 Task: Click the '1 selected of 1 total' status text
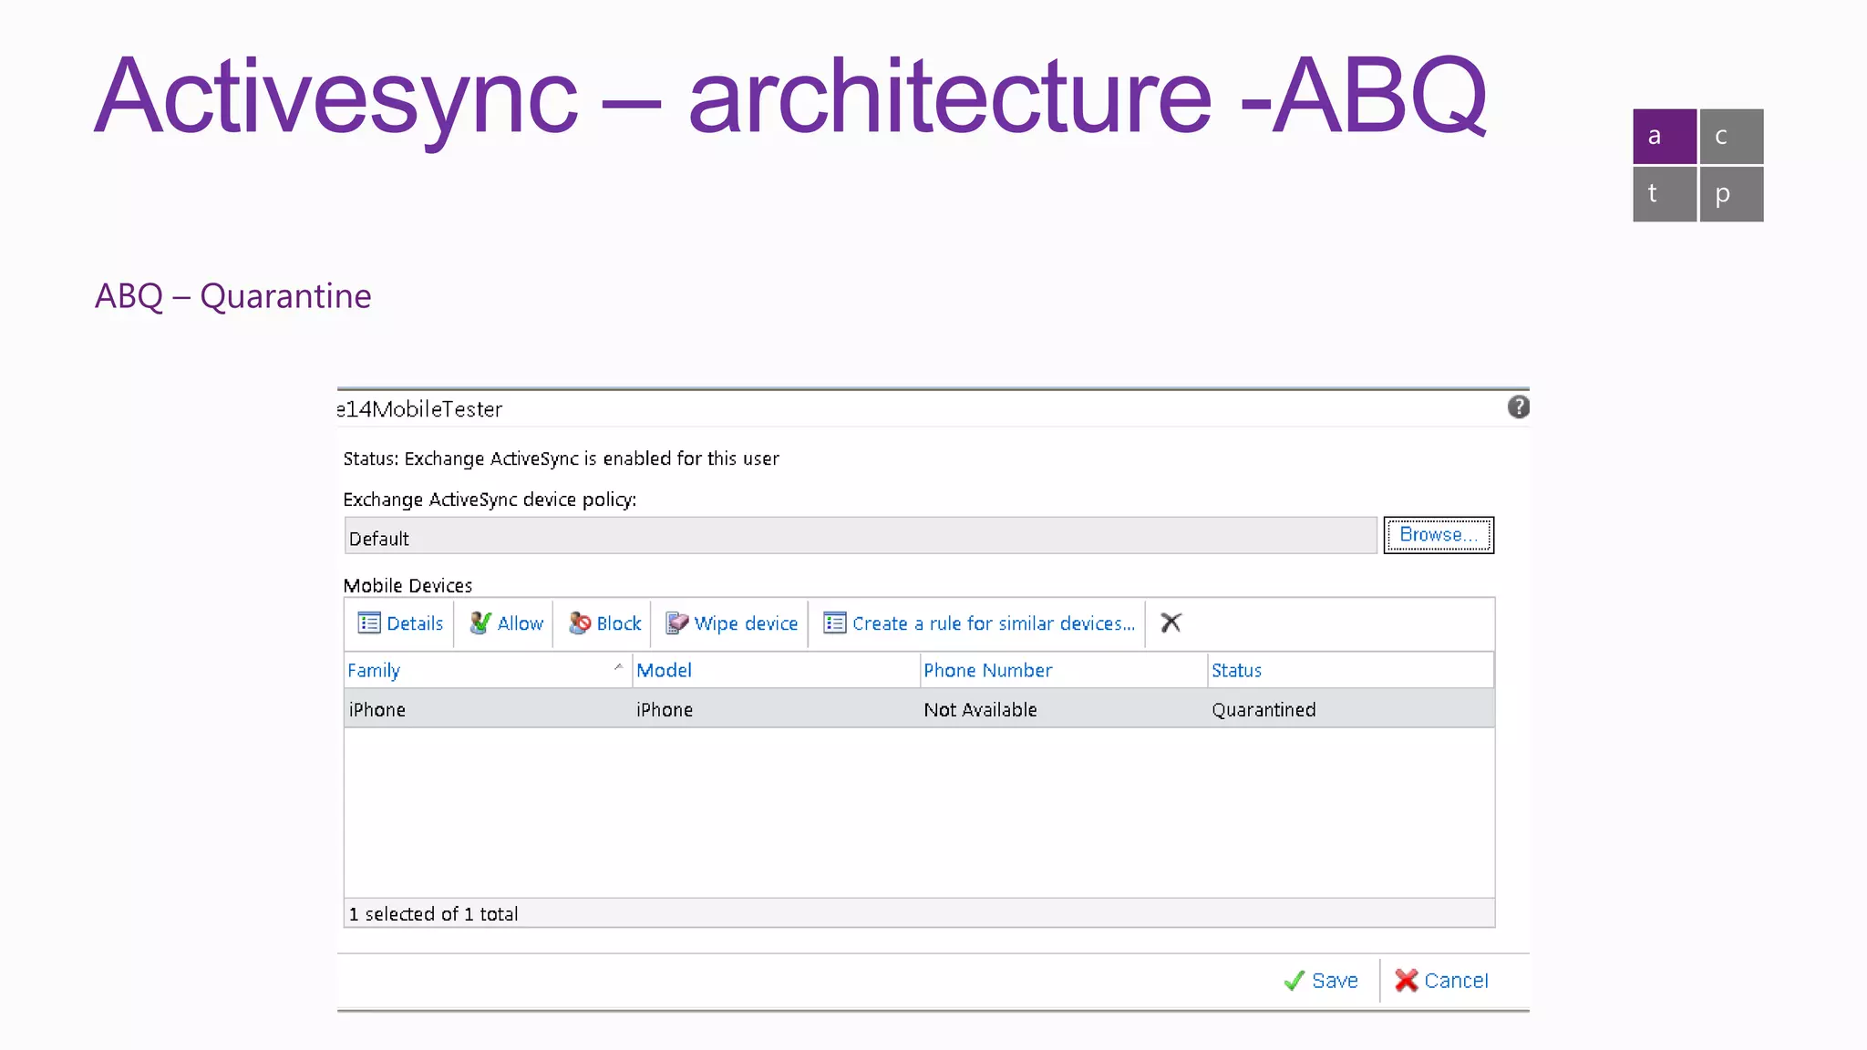point(433,914)
